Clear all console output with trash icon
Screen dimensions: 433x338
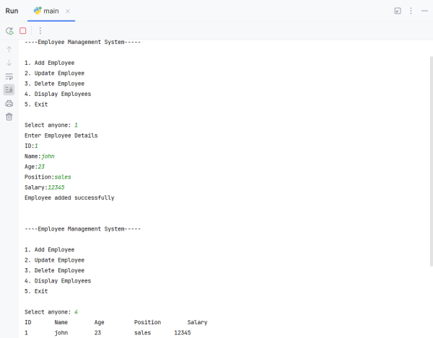tap(9, 116)
